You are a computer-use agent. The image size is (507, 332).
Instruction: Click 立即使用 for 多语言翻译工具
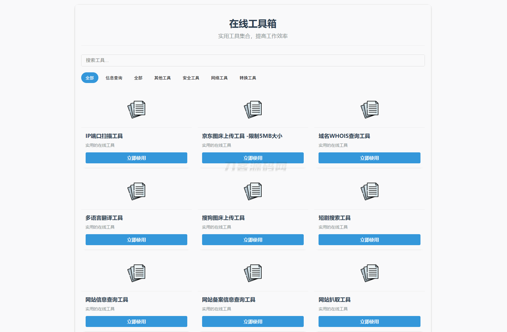pyautogui.click(x=136, y=240)
